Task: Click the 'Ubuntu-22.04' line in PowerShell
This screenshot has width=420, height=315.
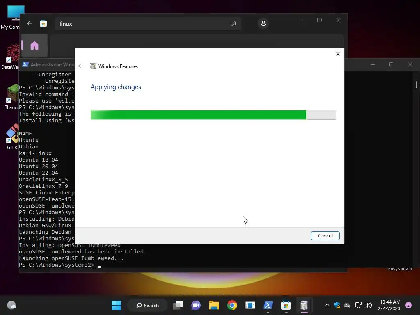Action: 38,173
